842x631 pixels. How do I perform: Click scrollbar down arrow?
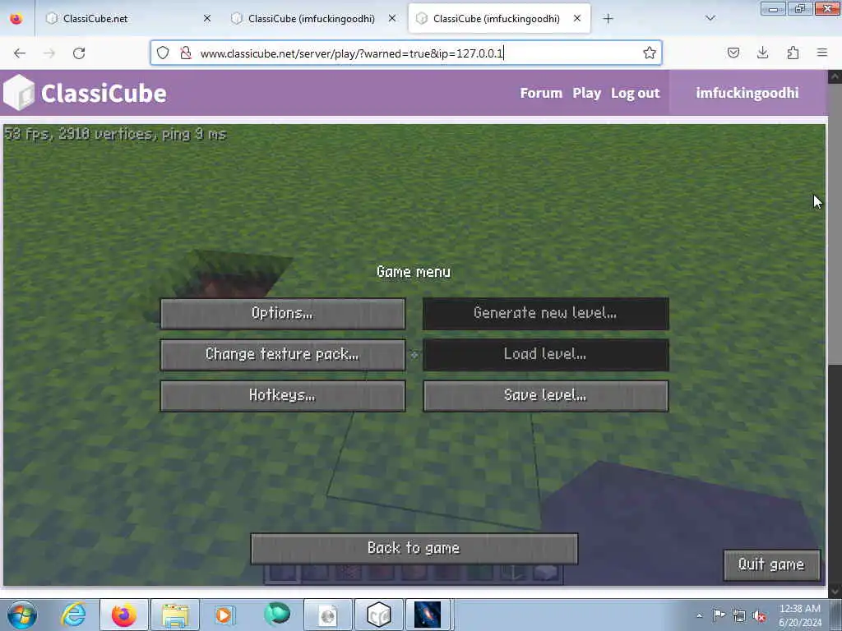[835, 592]
